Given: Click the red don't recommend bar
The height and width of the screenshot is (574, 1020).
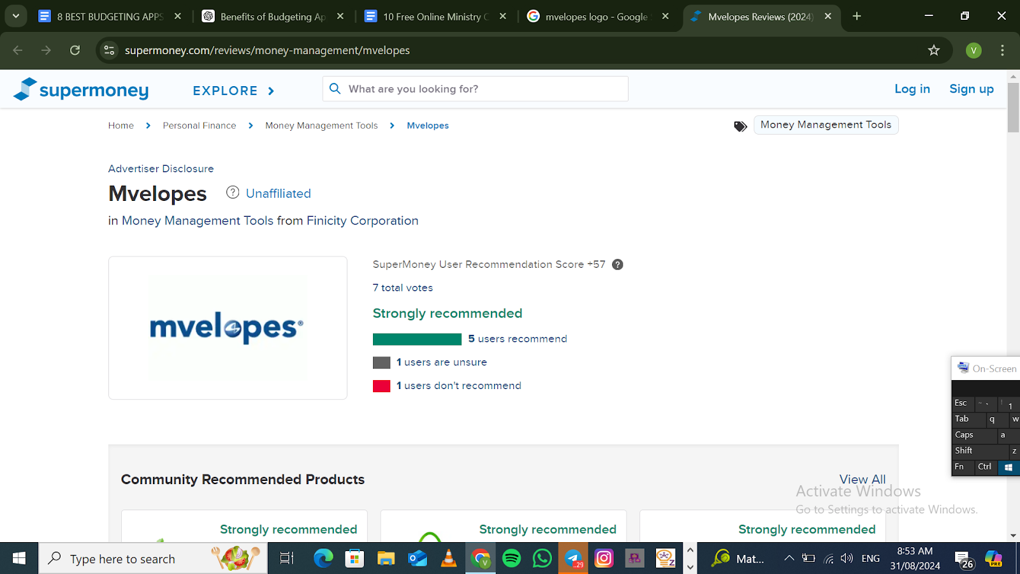Looking at the screenshot, I should (x=381, y=386).
